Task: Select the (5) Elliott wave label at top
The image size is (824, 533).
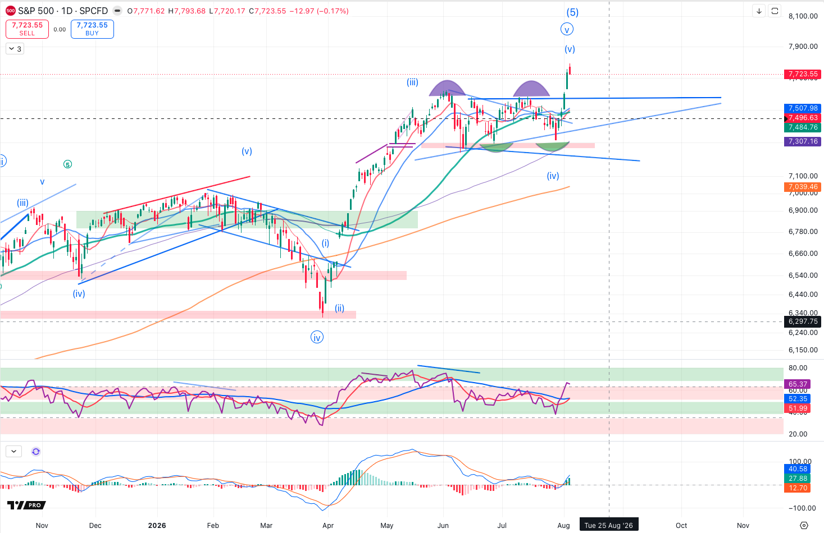Action: click(x=572, y=12)
